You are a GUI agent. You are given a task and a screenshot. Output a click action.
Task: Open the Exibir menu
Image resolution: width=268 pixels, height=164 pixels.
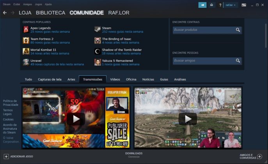click(x=16, y=4)
